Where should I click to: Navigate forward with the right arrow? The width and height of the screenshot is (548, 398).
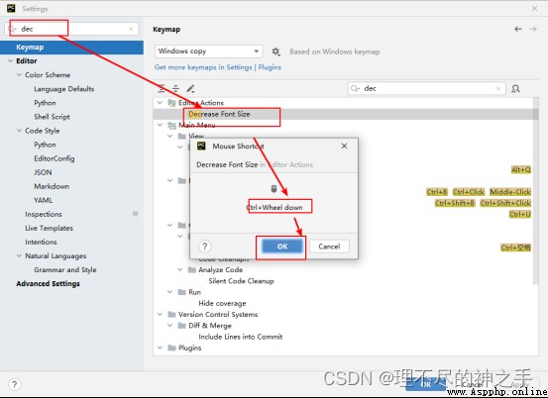click(533, 29)
